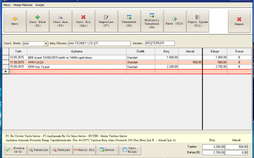The width and height of the screenshot is (254, 158).
Task: Open Kasa (F10) cash register
Action: pyautogui.click(x=175, y=21)
